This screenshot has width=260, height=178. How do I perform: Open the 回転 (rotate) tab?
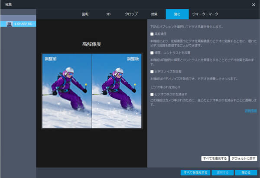(85, 14)
